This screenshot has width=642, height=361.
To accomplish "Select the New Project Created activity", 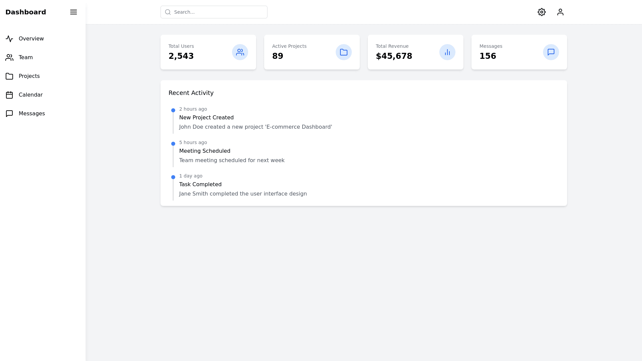I will tap(206, 118).
